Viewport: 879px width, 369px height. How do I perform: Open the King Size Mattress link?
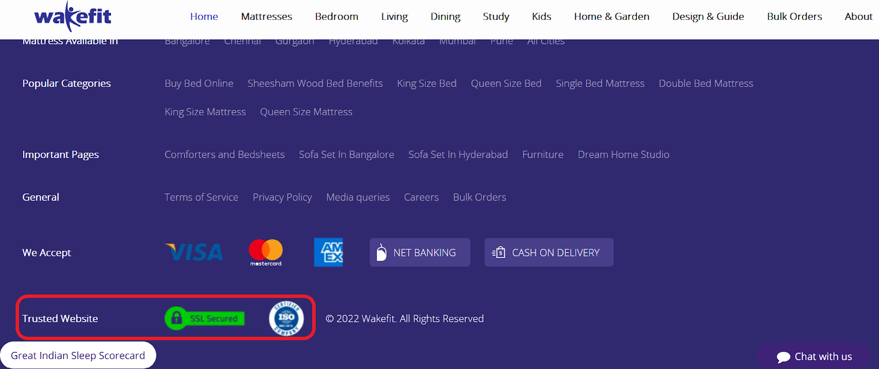[205, 112]
